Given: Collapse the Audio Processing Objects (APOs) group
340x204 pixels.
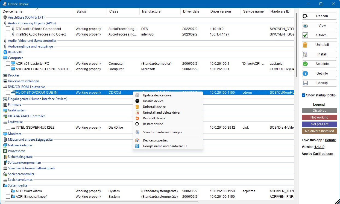Looking at the screenshot, I should [x=32, y=23].
